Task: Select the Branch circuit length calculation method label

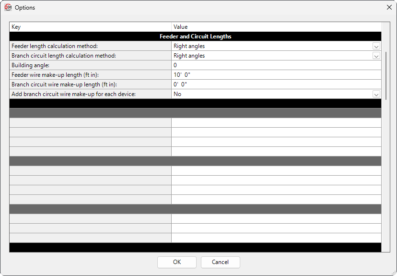Action: (x=64, y=56)
